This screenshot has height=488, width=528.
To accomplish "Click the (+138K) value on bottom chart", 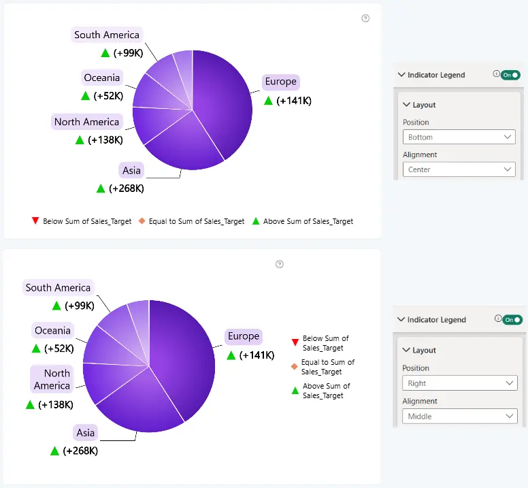I will coord(56,404).
